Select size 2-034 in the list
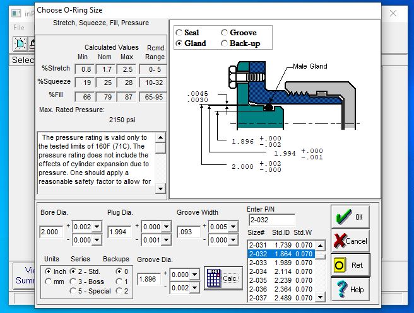 click(x=281, y=271)
